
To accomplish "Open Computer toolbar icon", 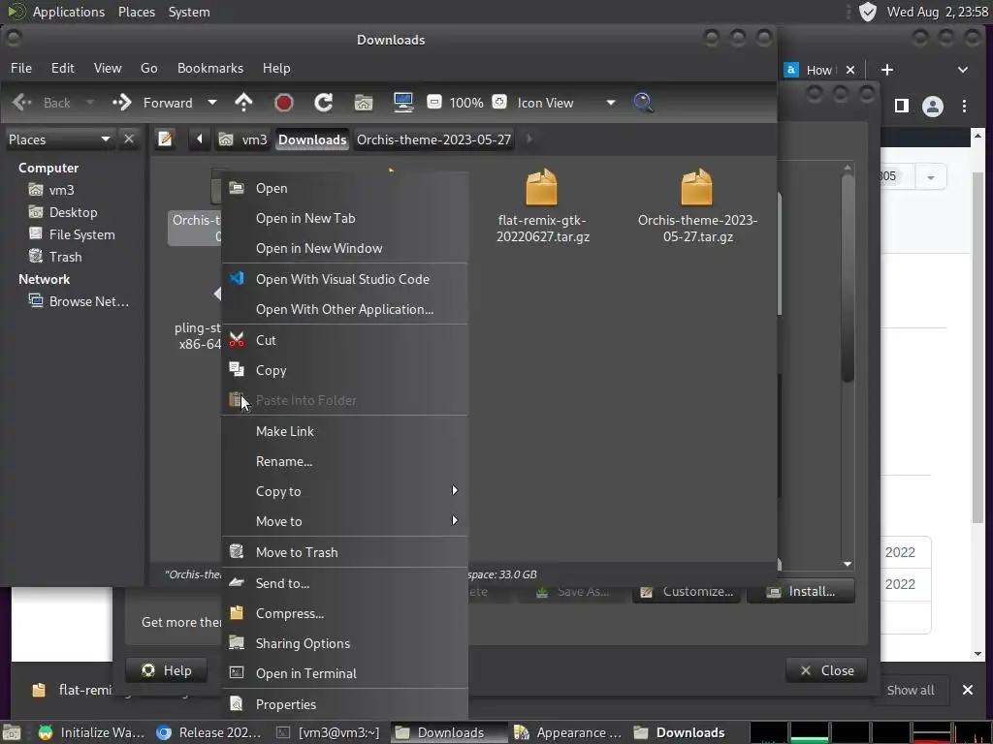I will [403, 103].
